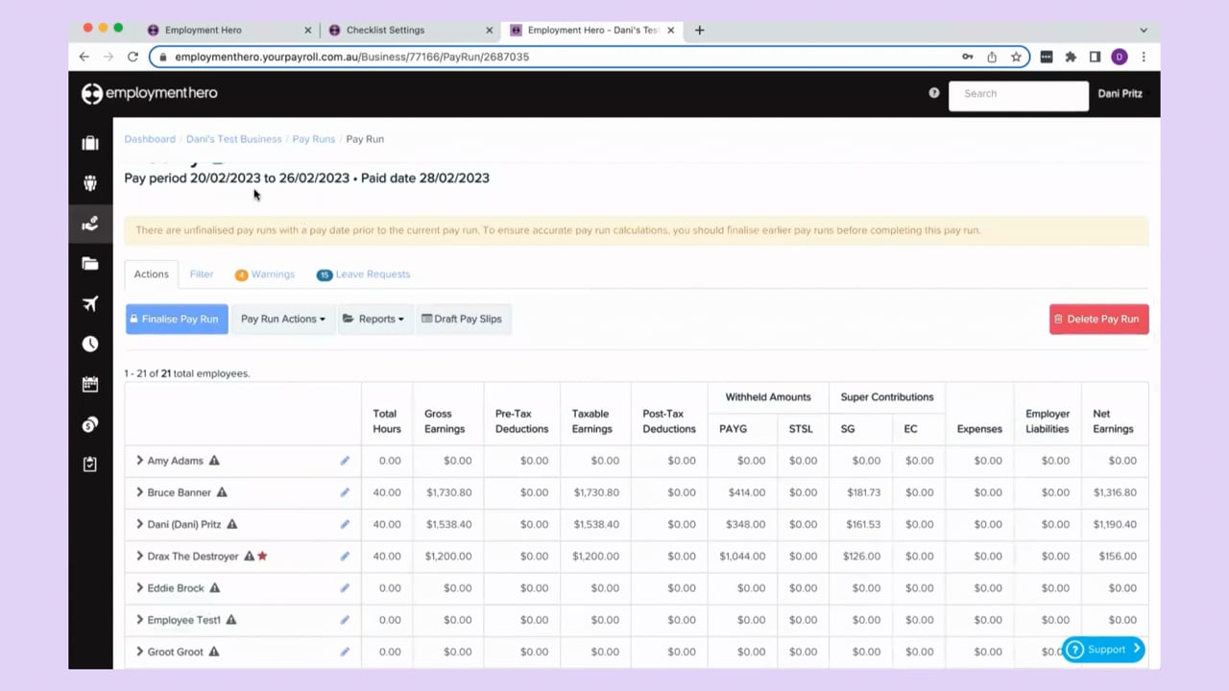Screen dimensions: 1229x691
Task: Click Dani Pritz net earnings $1,190.40
Action: click(x=1115, y=524)
